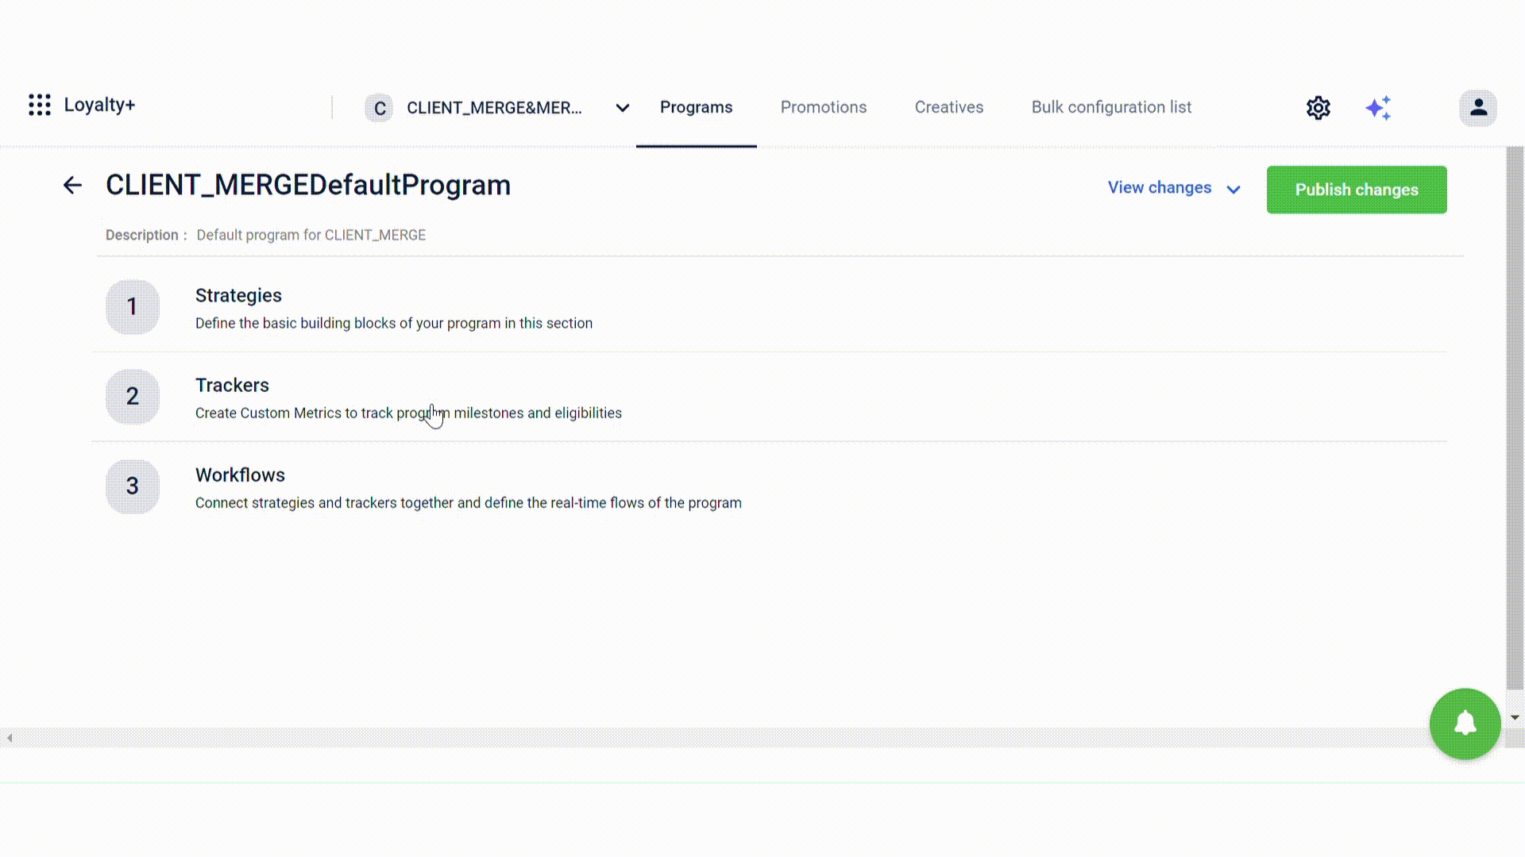This screenshot has height=857, width=1525.
Task: Click the Strategies section link
Action: click(x=237, y=294)
